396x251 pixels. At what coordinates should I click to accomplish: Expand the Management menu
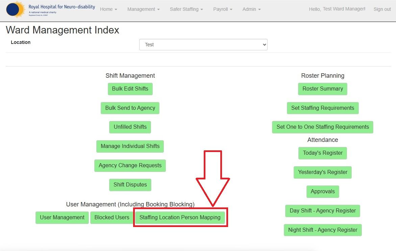click(144, 9)
